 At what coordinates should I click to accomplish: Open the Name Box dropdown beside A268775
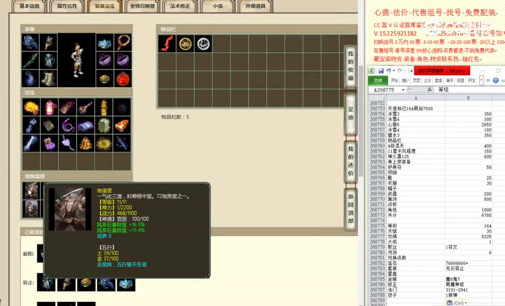pyautogui.click(x=403, y=90)
